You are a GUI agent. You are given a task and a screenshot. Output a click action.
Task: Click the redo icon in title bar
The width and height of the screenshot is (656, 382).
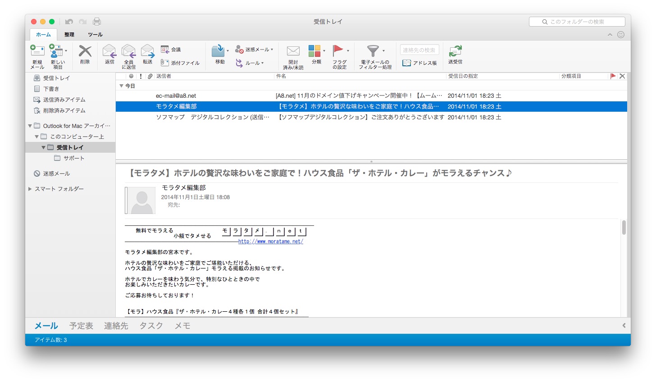(83, 22)
